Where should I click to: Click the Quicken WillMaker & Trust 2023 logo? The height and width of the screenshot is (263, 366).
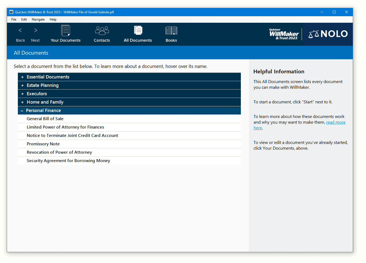[284, 34]
